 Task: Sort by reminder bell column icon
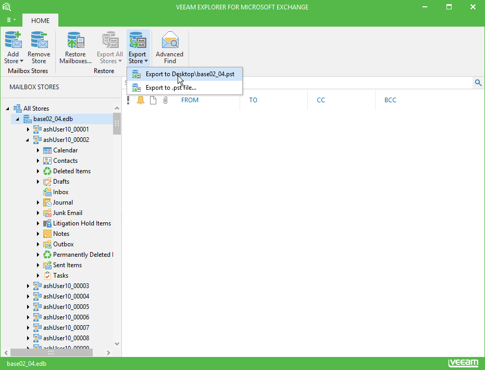click(141, 100)
